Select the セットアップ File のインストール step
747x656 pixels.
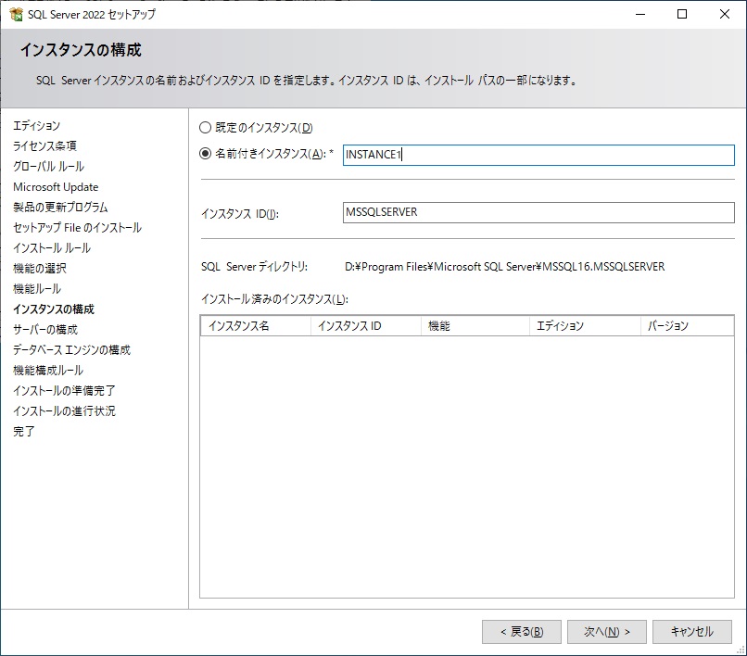[x=77, y=228]
